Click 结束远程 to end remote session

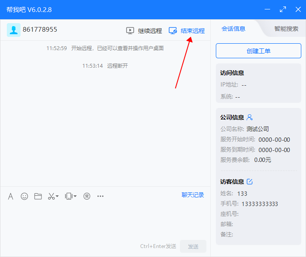[187, 31]
